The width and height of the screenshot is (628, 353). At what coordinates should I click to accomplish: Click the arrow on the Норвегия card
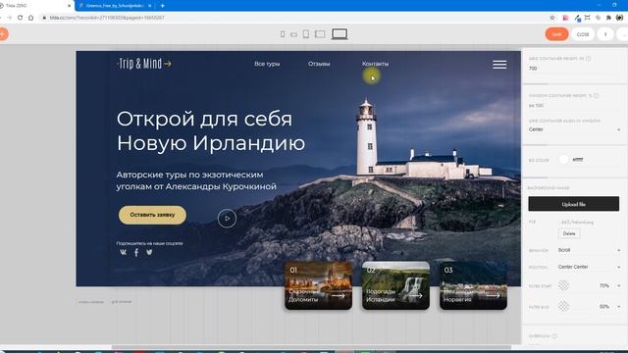(493, 296)
